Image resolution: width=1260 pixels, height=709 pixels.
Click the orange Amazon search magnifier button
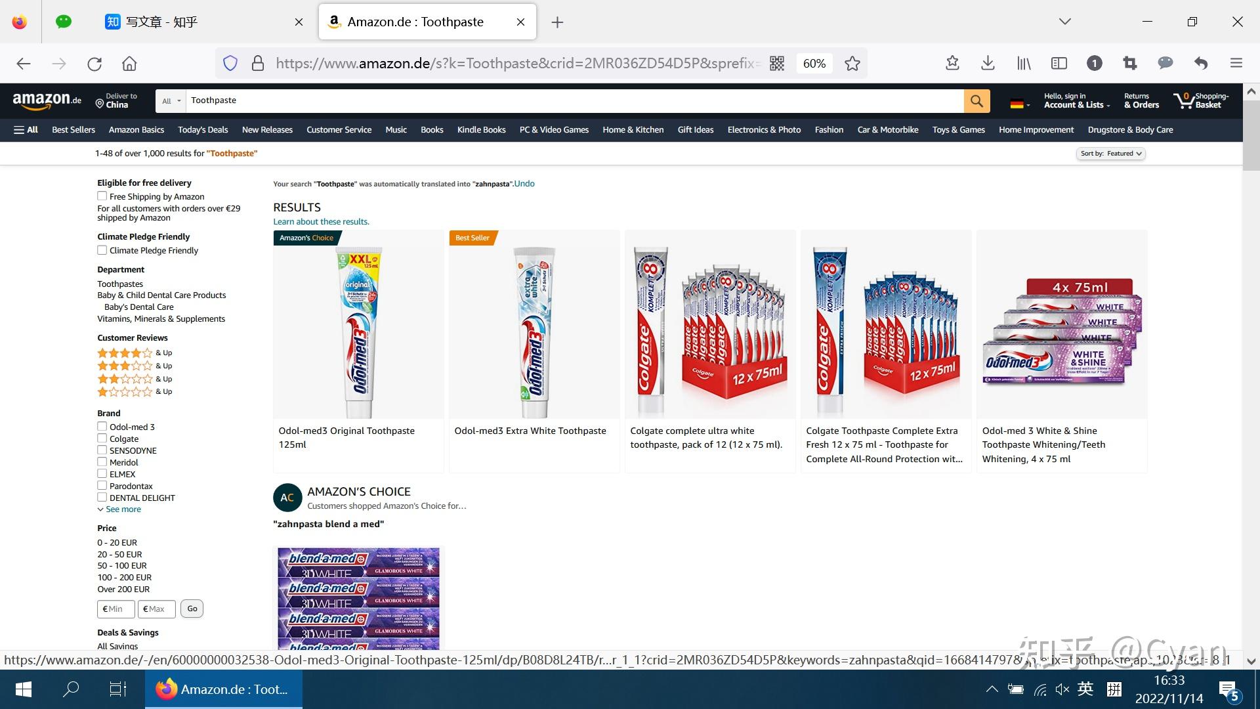pyautogui.click(x=976, y=100)
